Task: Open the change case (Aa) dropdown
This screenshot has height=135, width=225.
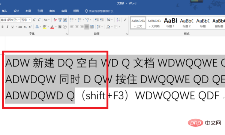Action: coord(46,20)
